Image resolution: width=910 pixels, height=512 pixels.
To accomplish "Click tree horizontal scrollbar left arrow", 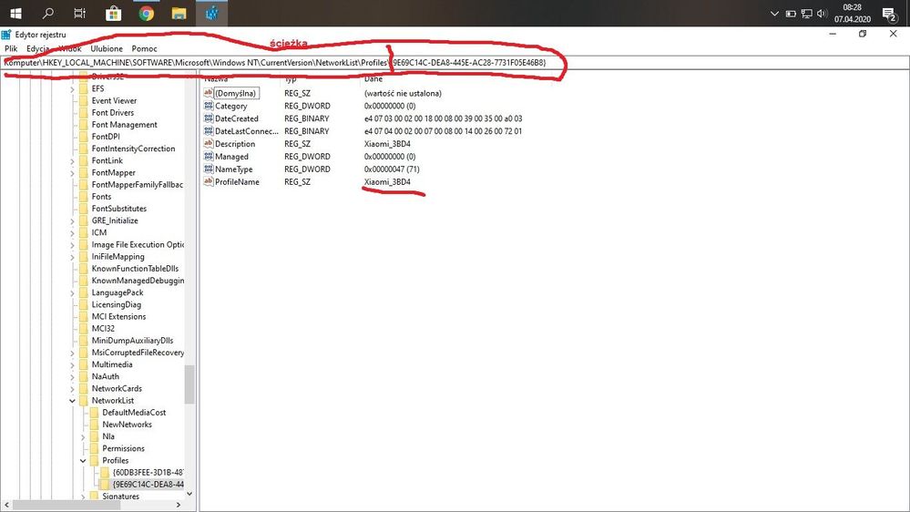I will 6,505.
